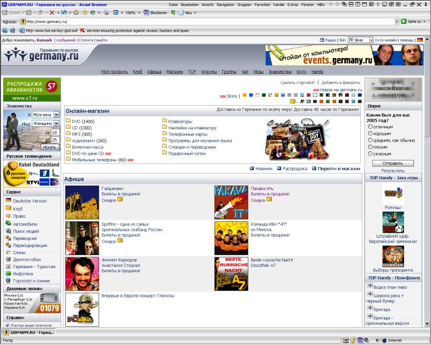The width and height of the screenshot is (431, 345).
Task: Select the 'отличным' poll option
Action: 370,127
